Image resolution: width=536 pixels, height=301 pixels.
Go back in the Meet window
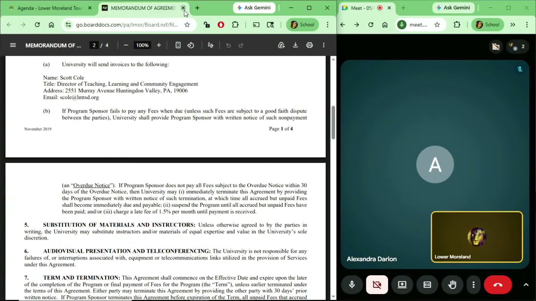pyautogui.click(x=343, y=25)
